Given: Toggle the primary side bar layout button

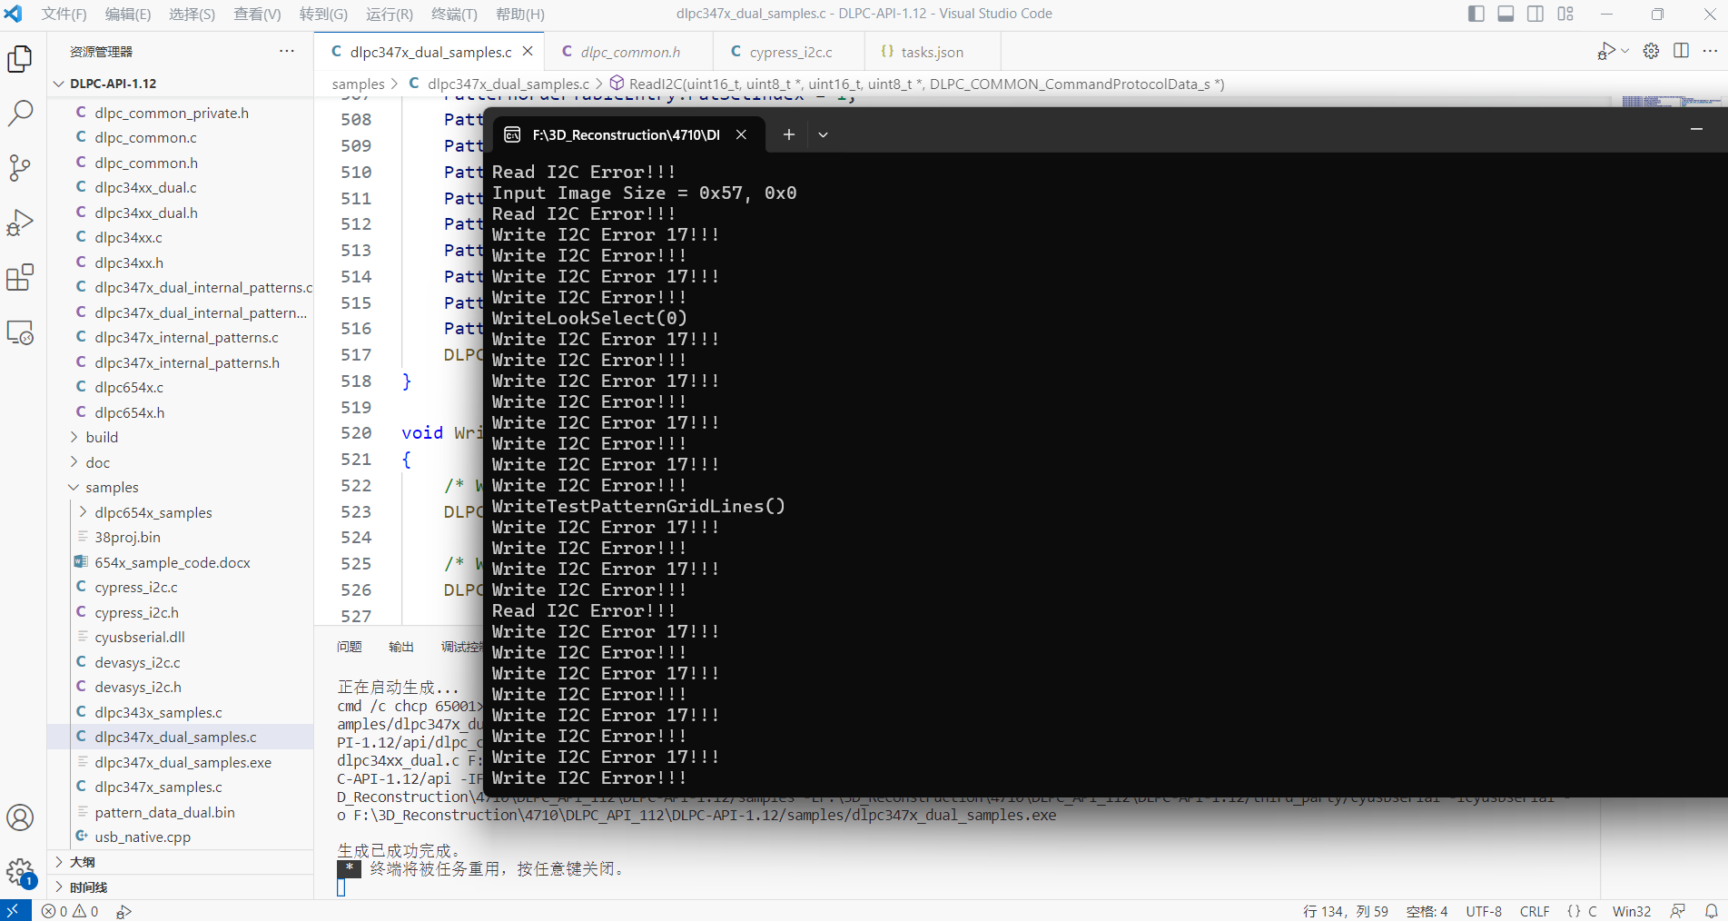Looking at the screenshot, I should click(1476, 14).
